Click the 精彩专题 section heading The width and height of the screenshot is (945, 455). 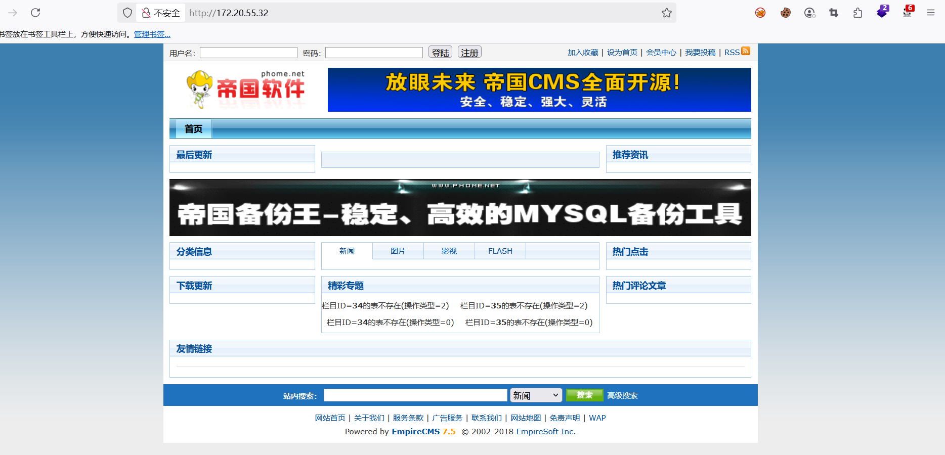click(346, 286)
